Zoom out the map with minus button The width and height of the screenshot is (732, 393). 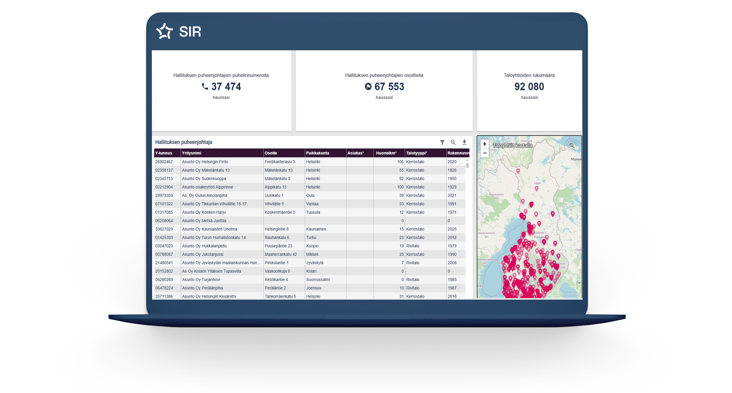484,153
